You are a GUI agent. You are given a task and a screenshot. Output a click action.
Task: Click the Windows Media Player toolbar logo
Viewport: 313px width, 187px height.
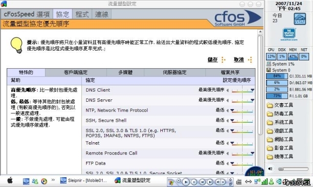click(x=171, y=182)
